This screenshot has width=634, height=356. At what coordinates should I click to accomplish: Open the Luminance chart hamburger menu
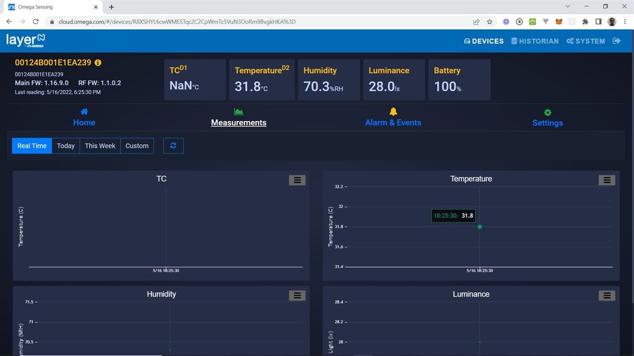[x=607, y=296]
